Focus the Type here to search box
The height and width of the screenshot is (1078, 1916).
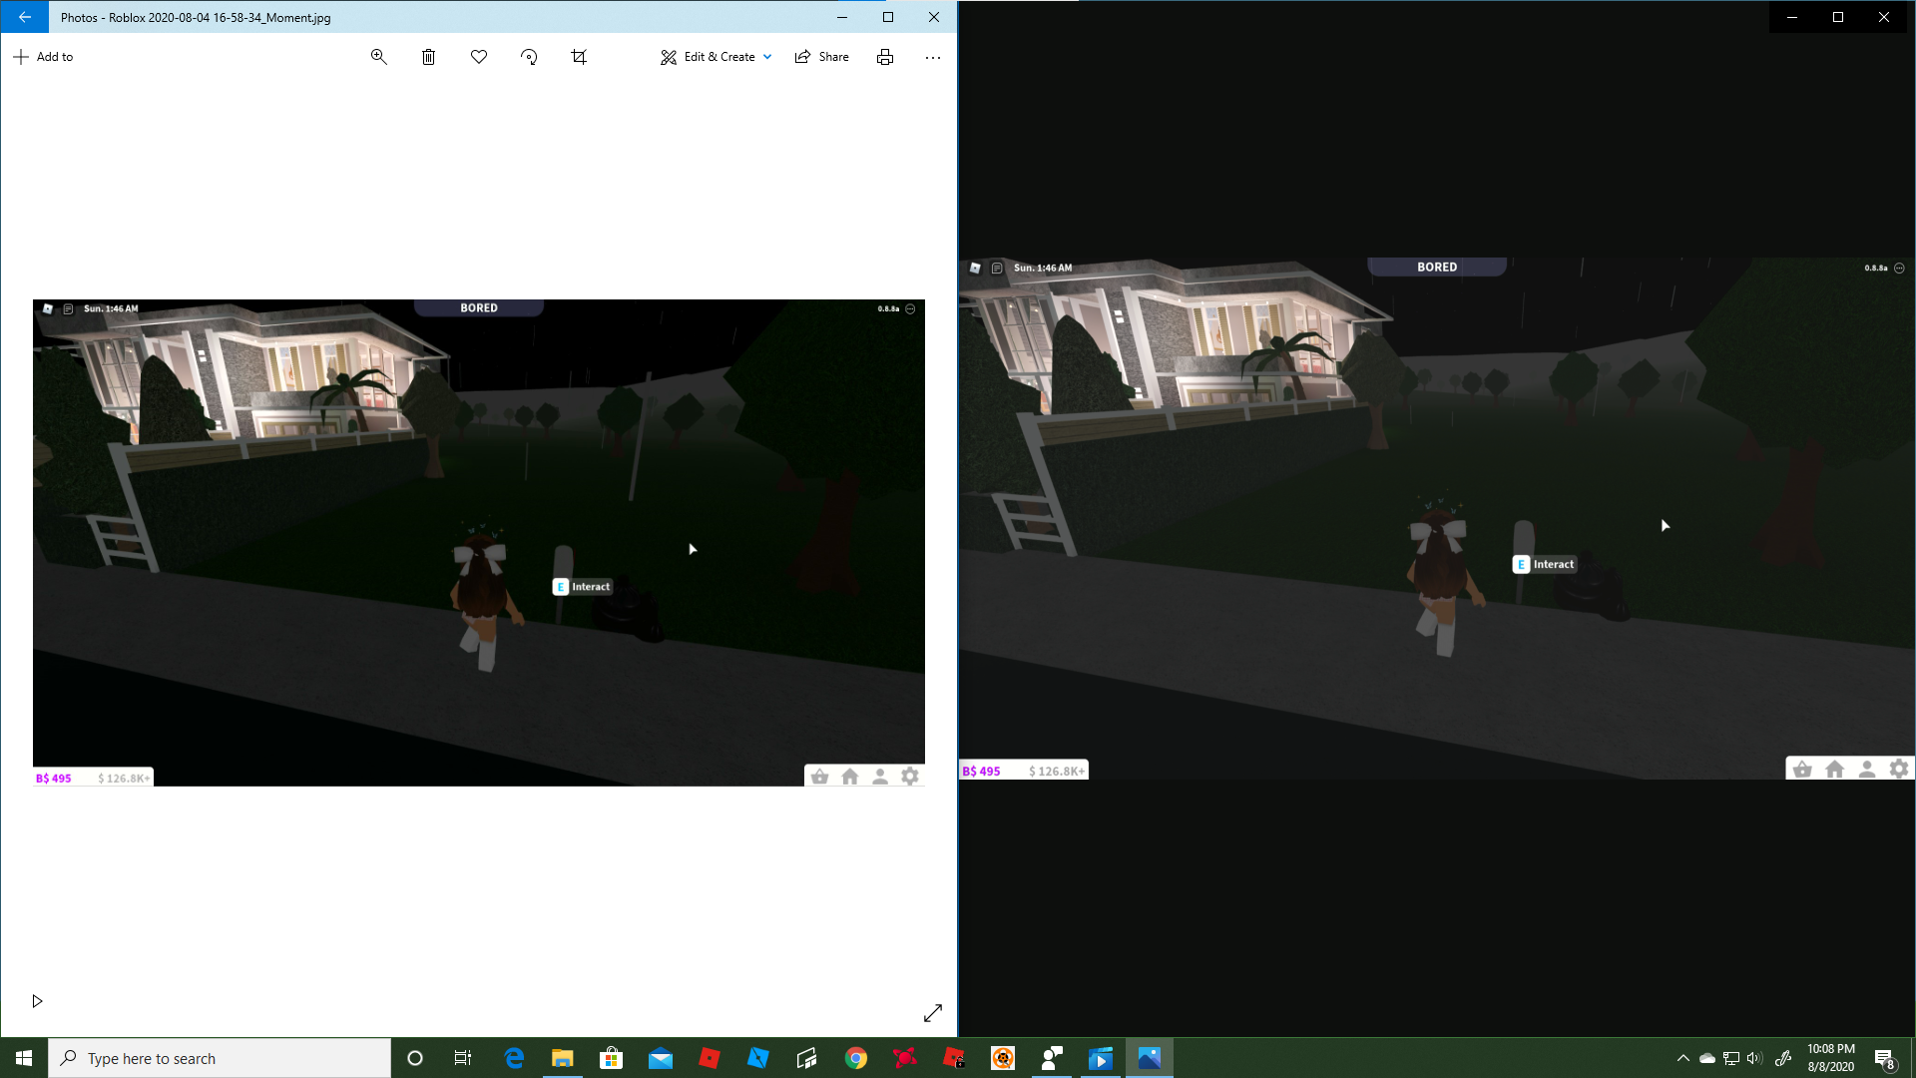point(220,1058)
